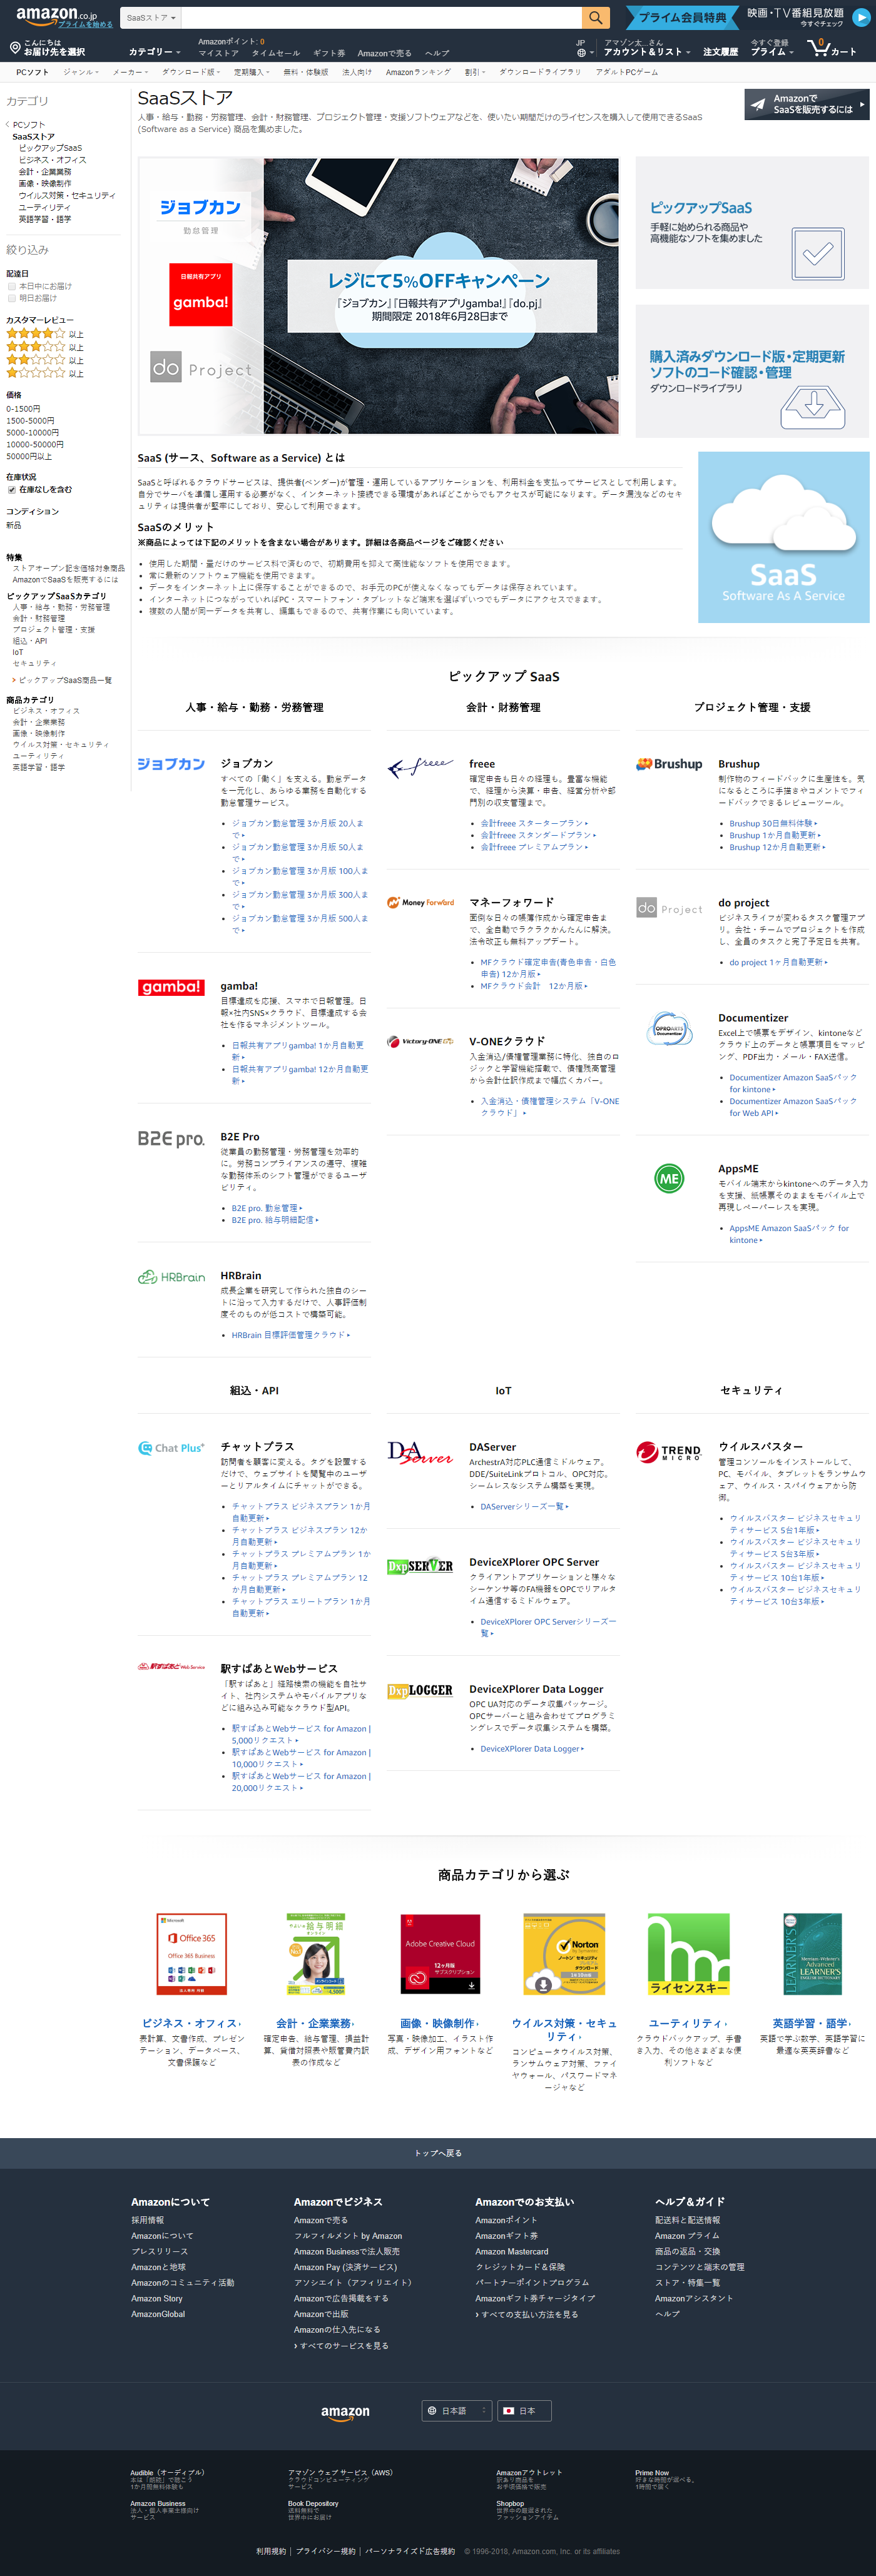Open ギフト券 in the top nav
Screen dimensions: 876x2576
(x=329, y=53)
